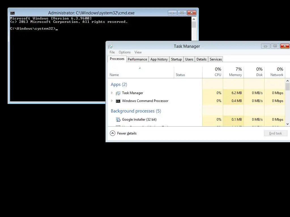Click the 0.4 MB memory value

(x=236, y=101)
